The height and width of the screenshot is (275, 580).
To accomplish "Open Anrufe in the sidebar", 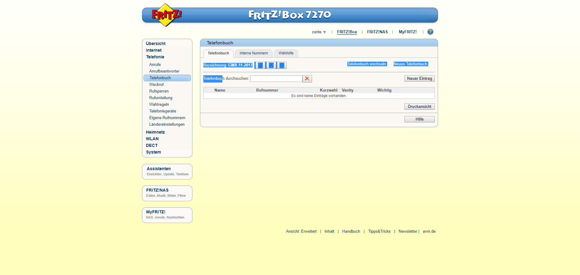I will pyautogui.click(x=155, y=65).
